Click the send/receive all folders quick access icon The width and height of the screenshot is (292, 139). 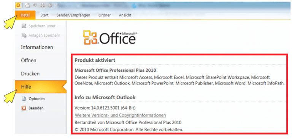coord(27,6)
